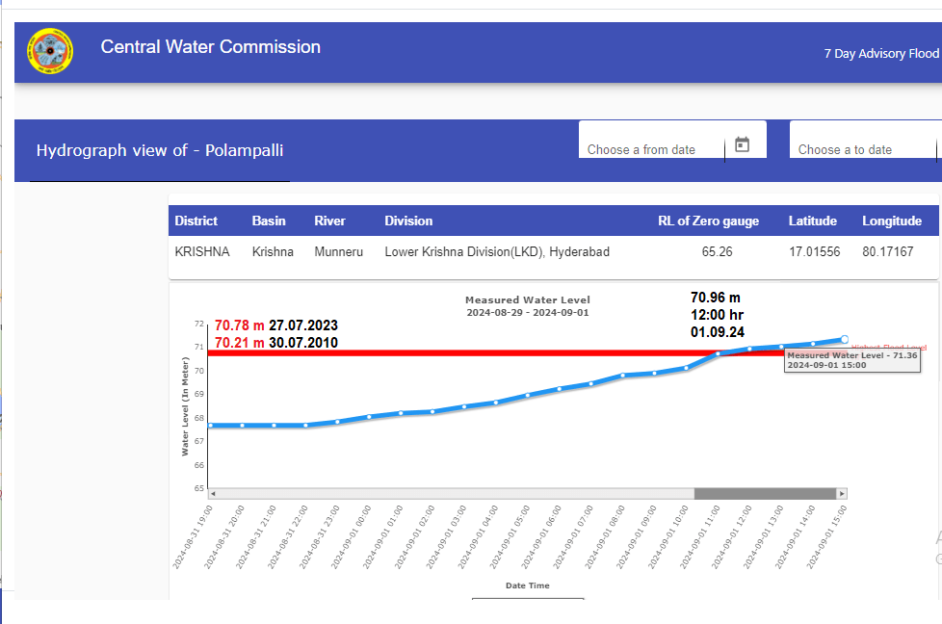Select the Hydrograph view of Polampalli tab
Screen dimensions: 942x624
pyautogui.click(x=160, y=150)
